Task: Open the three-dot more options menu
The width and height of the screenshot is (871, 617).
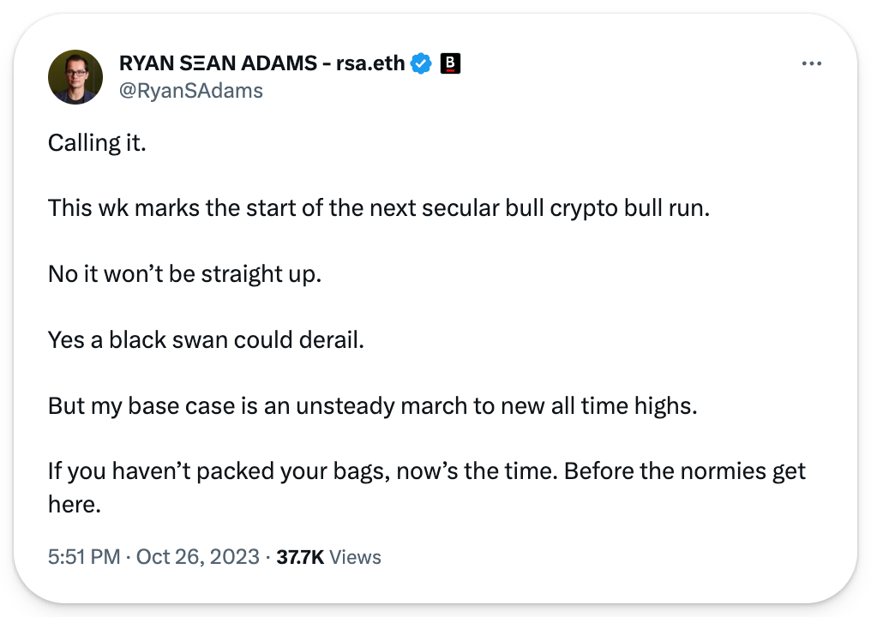Action: click(x=812, y=63)
